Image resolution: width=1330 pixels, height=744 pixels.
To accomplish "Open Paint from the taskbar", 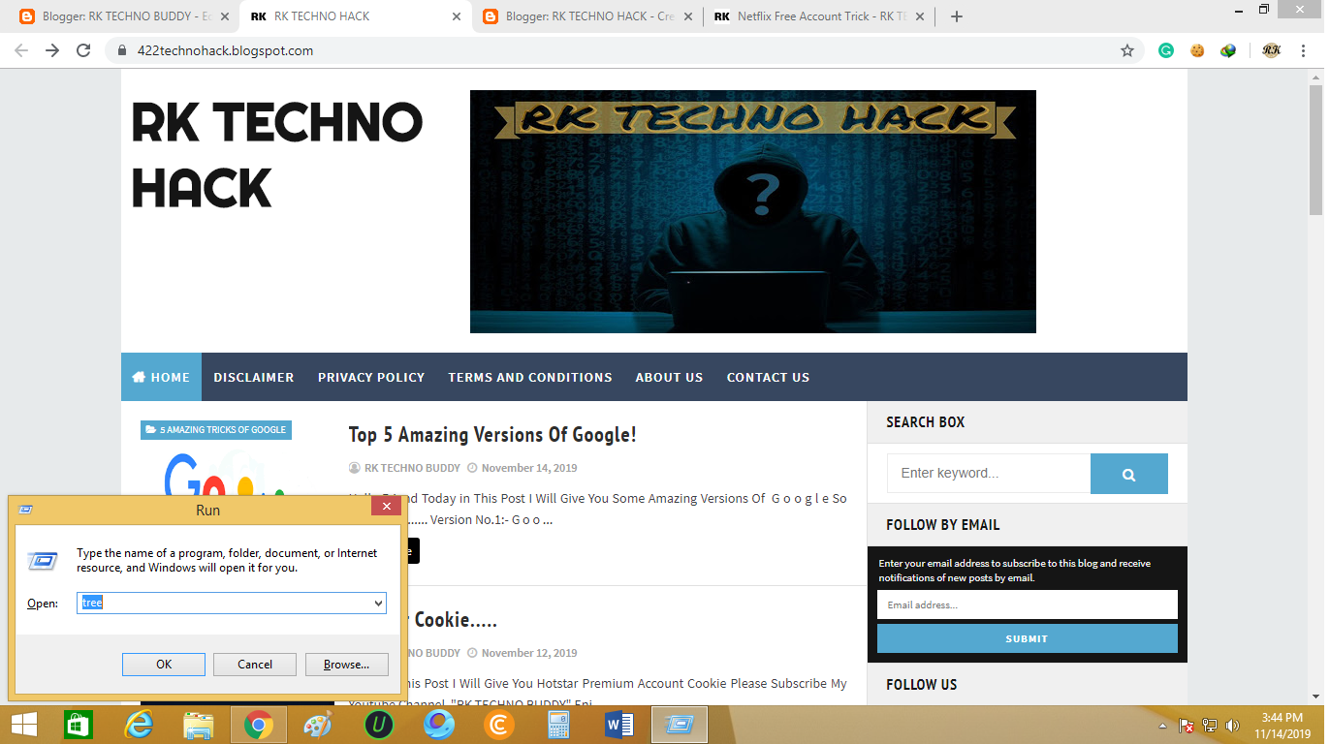I will 318,725.
